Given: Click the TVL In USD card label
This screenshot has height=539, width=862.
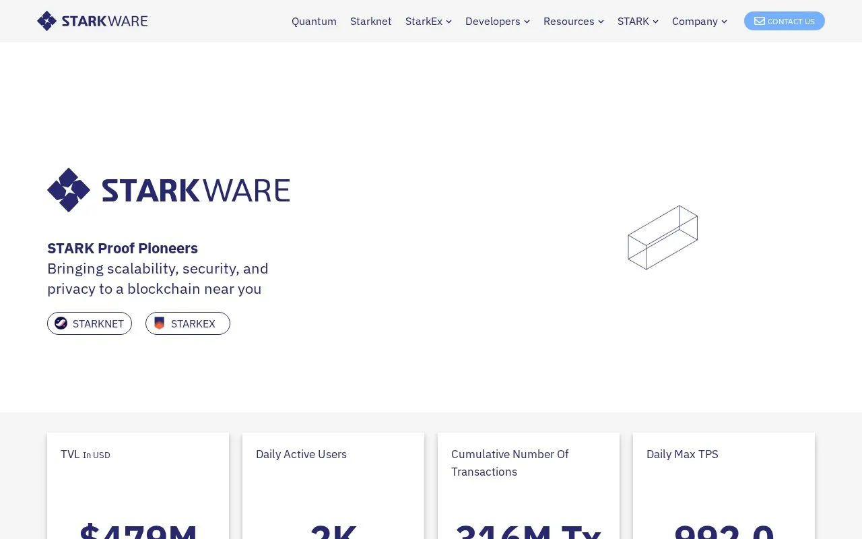Looking at the screenshot, I should coord(86,454).
